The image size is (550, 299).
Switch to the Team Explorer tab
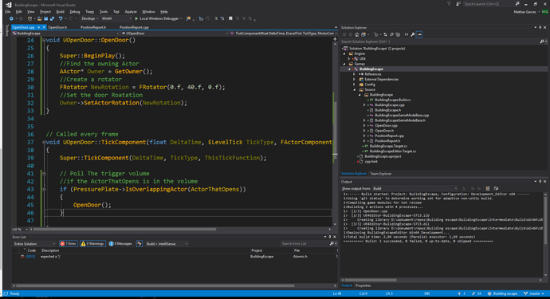tap(380, 174)
